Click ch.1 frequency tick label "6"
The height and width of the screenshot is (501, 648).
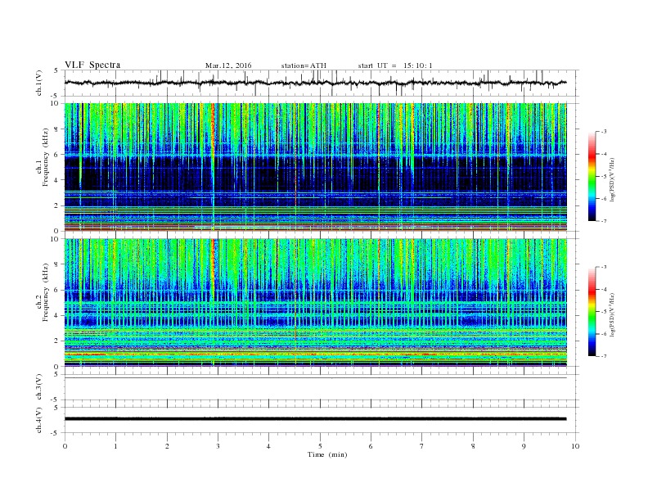[x=57, y=155]
